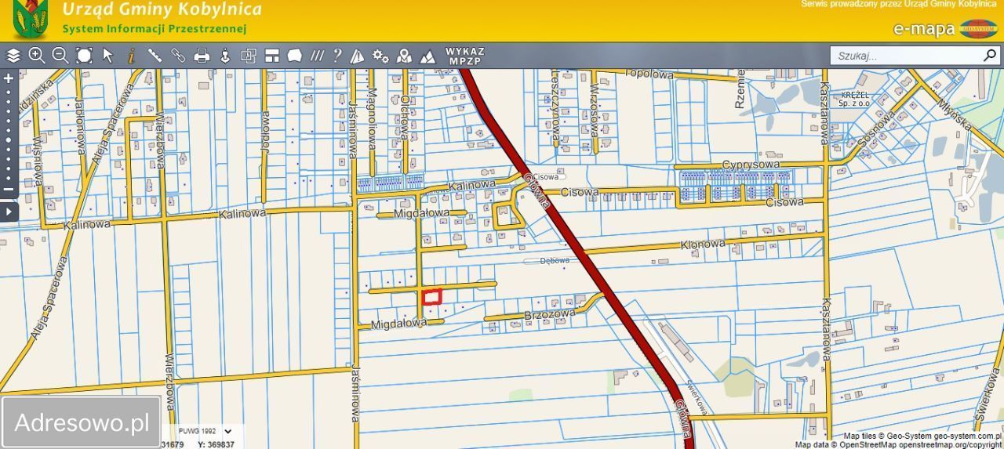
Task: Click the anchor icon in toolbar
Action: click(x=225, y=56)
